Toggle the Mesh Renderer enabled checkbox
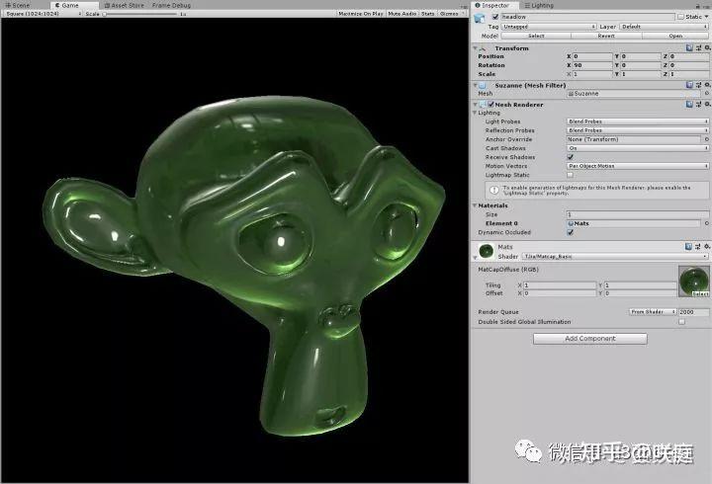The width and height of the screenshot is (712, 484). pos(490,105)
